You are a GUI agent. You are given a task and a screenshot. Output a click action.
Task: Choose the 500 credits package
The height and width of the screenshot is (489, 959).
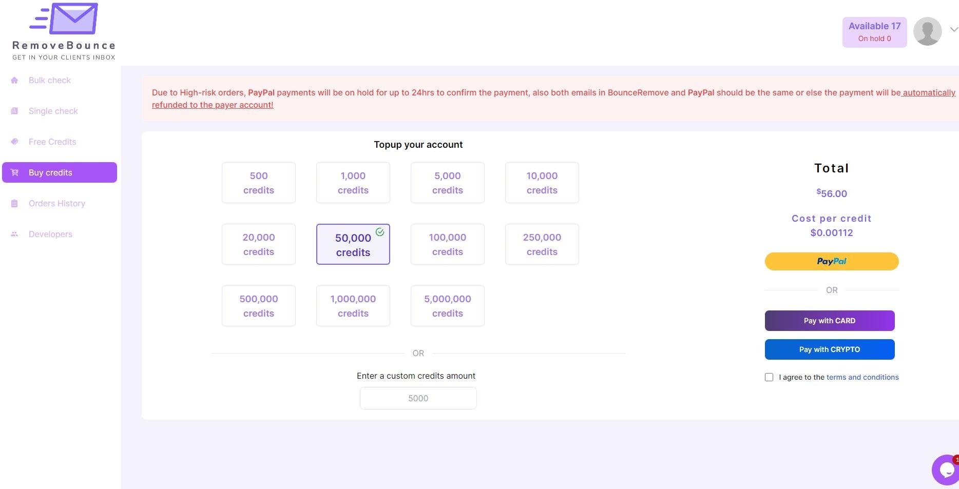pyautogui.click(x=259, y=183)
